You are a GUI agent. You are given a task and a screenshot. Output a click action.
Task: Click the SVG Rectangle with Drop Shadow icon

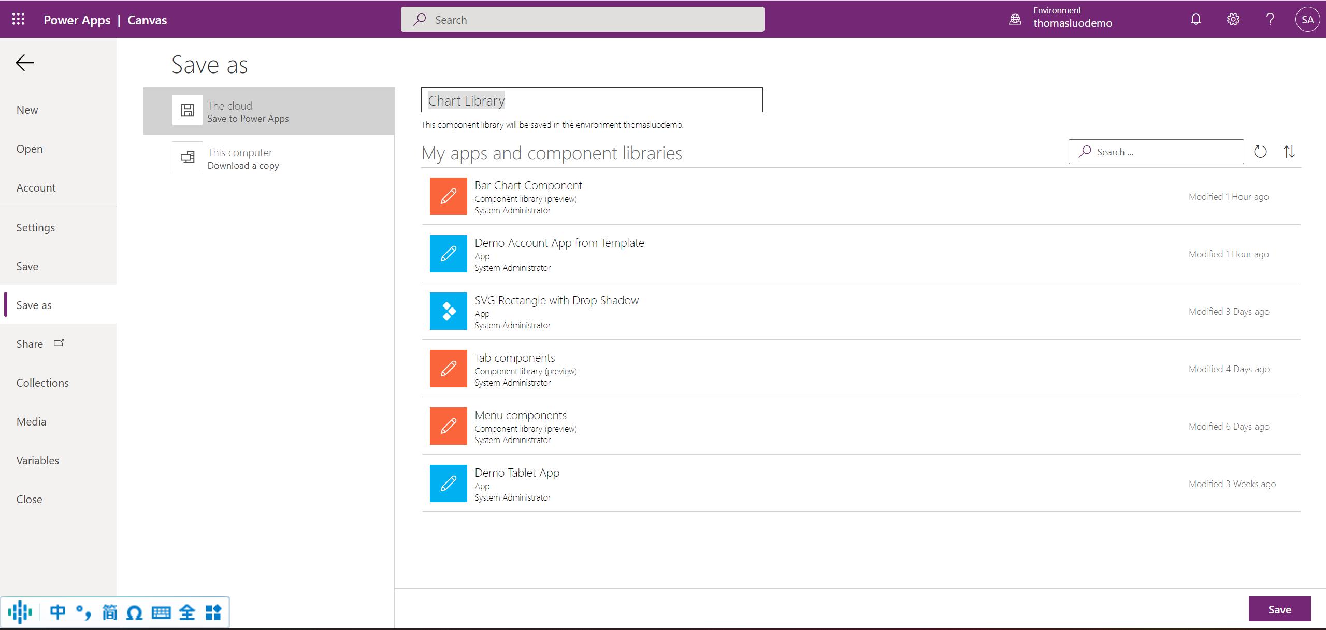coord(448,311)
